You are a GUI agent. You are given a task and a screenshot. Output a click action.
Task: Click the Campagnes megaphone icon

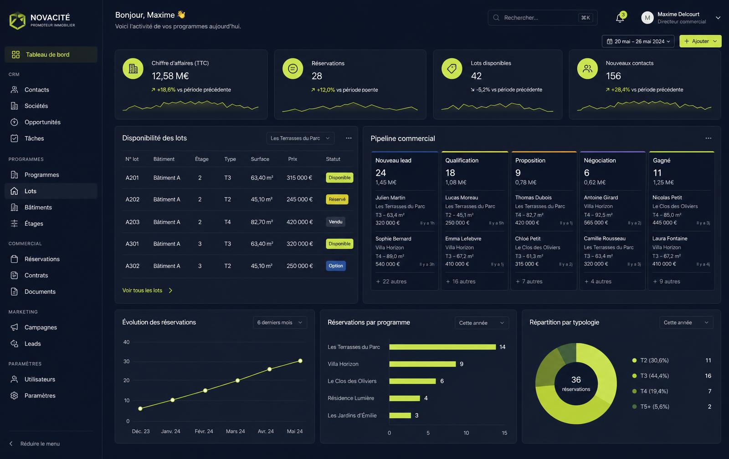tap(15, 327)
